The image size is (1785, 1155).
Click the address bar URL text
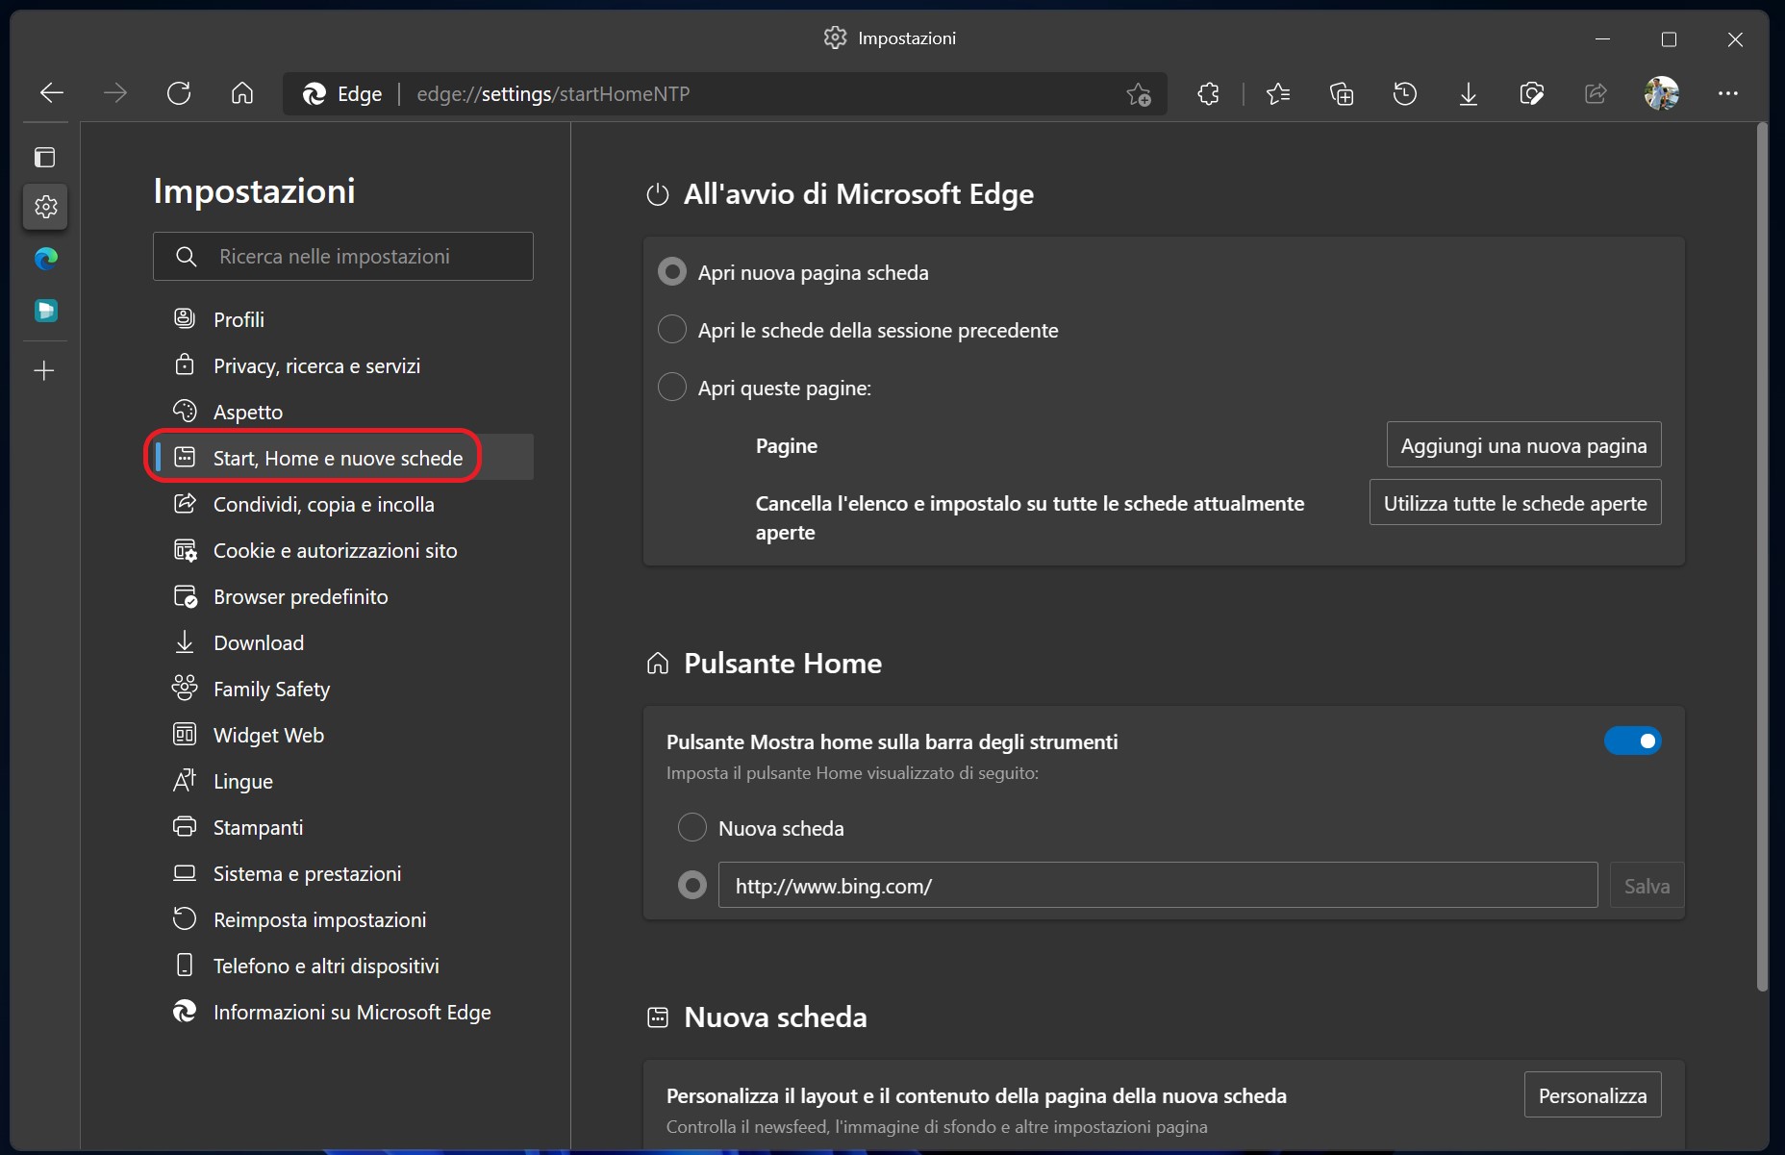553,93
